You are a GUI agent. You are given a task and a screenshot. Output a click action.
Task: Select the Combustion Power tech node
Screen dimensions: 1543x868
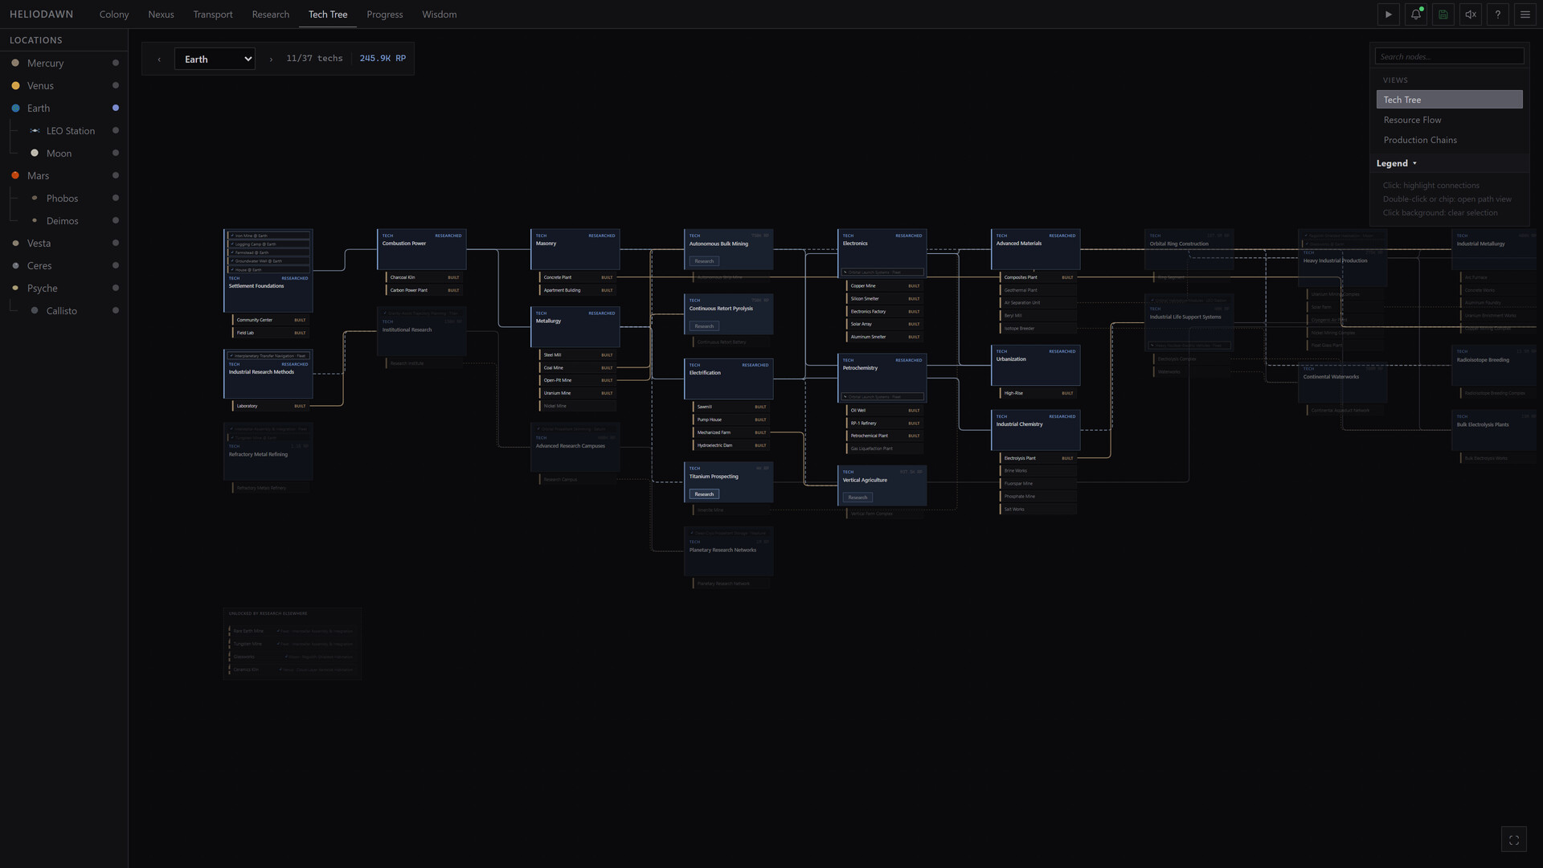click(421, 249)
